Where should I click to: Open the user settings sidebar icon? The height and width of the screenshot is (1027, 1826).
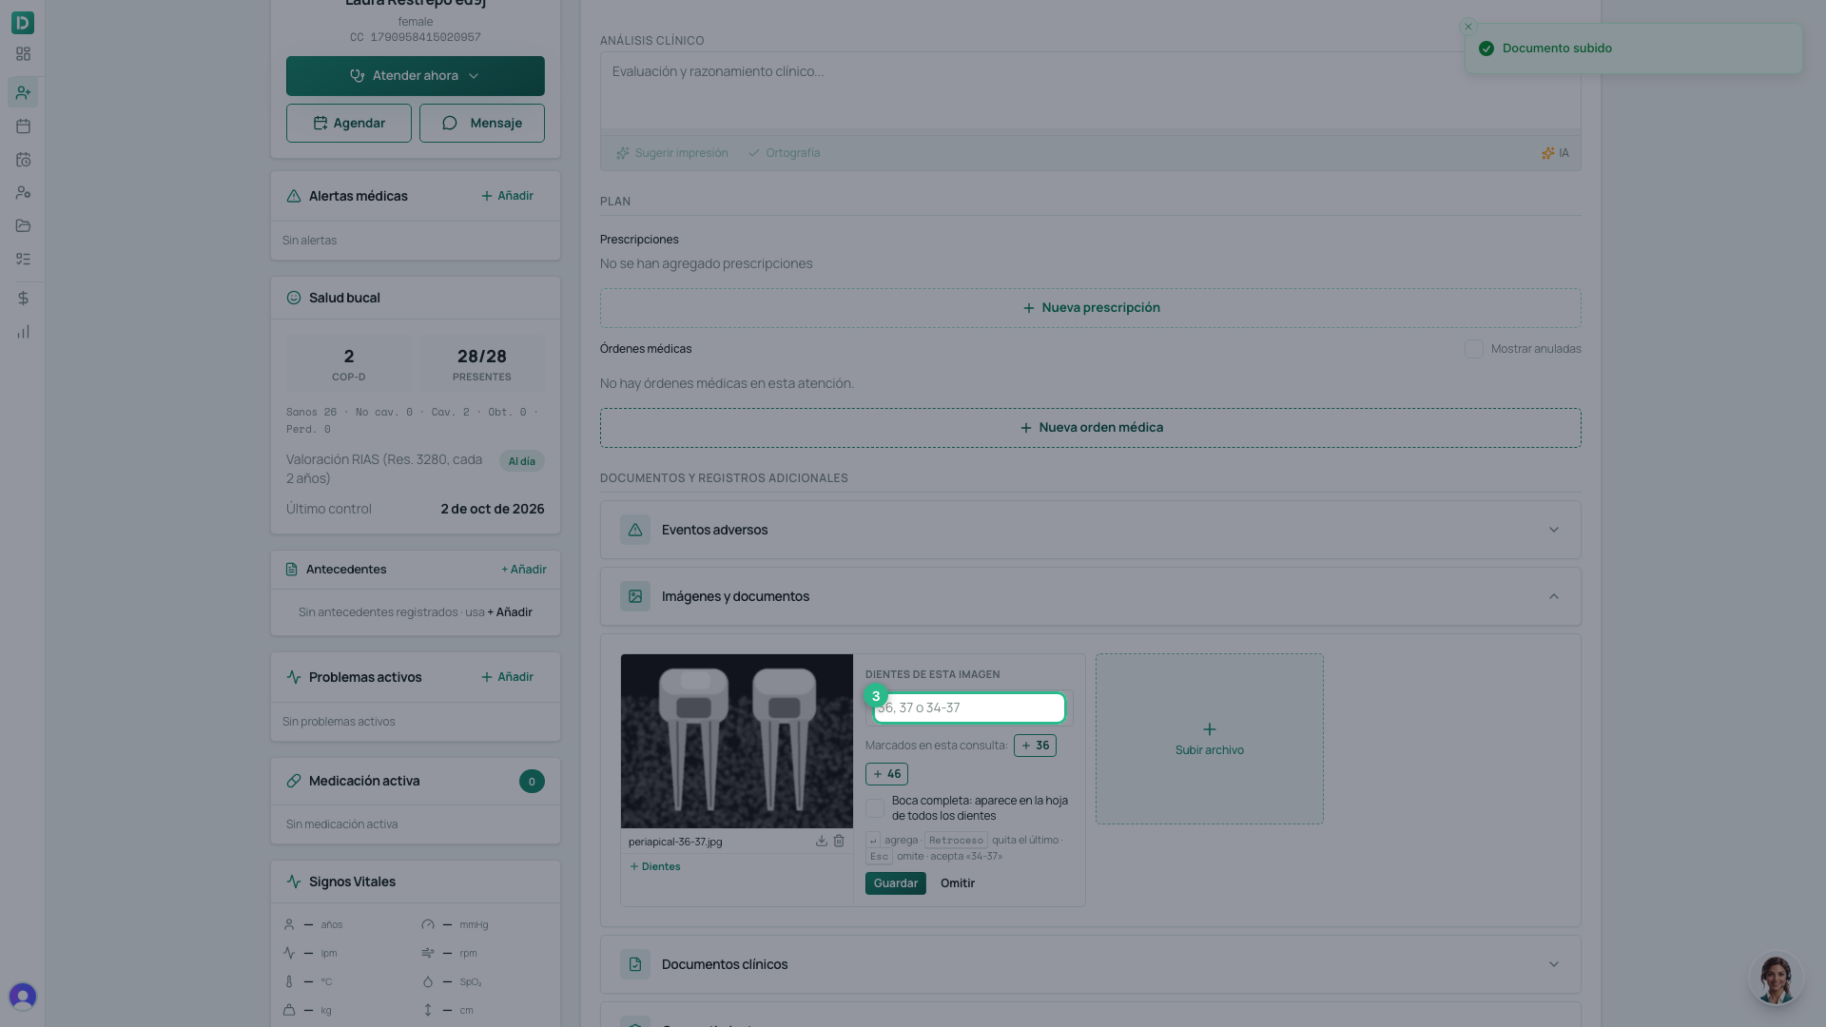pos(23,192)
